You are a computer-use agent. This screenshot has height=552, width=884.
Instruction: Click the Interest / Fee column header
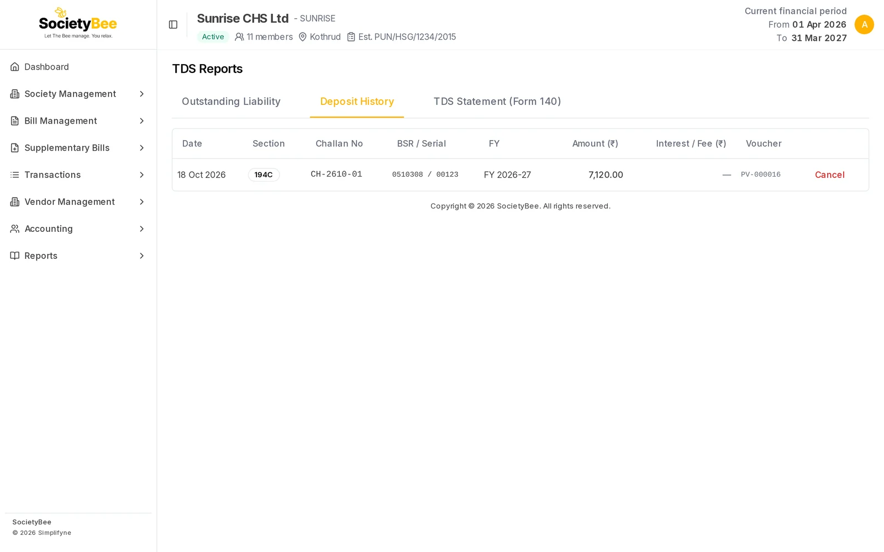coord(691,144)
